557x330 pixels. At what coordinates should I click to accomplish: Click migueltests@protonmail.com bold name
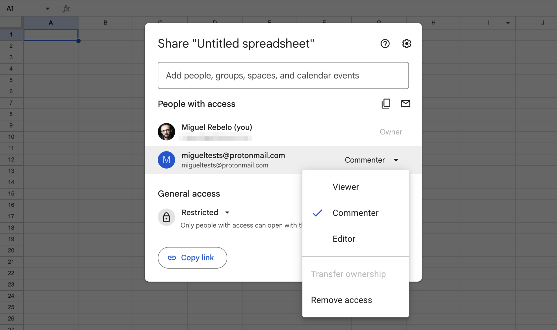pyautogui.click(x=233, y=155)
